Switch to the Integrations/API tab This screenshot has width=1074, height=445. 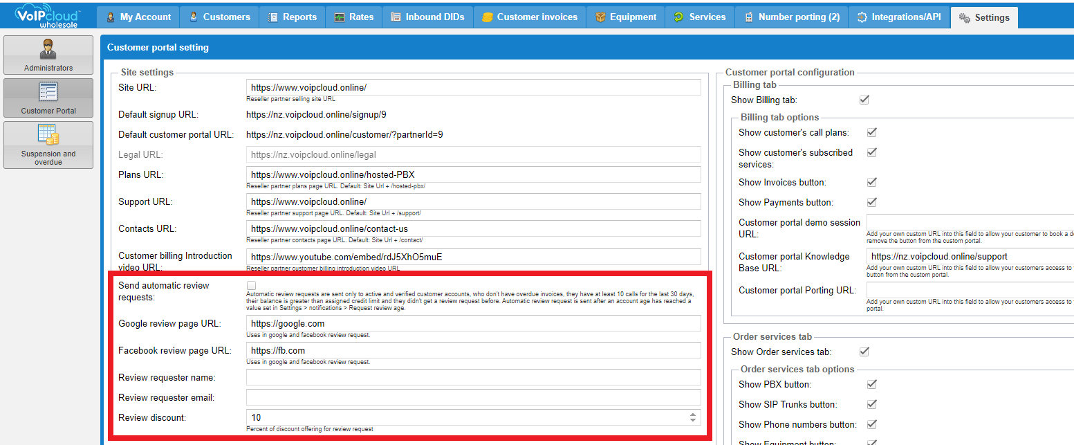click(x=899, y=17)
